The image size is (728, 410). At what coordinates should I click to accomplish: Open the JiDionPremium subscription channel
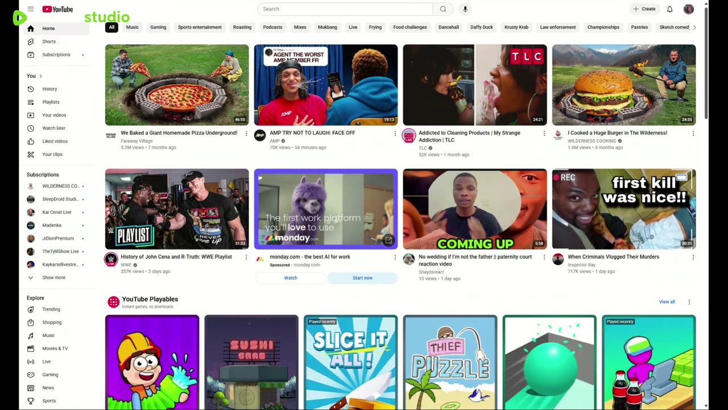click(x=57, y=239)
